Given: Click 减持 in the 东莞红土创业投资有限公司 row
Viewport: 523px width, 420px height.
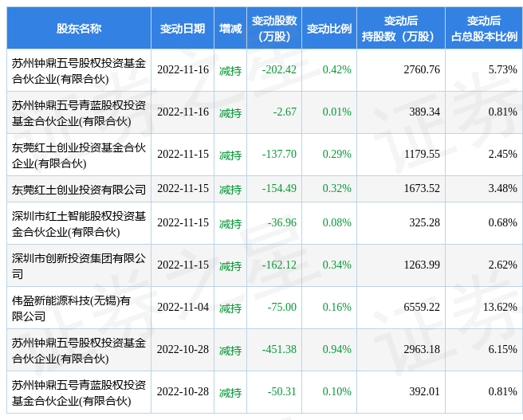Looking at the screenshot, I should [230, 190].
